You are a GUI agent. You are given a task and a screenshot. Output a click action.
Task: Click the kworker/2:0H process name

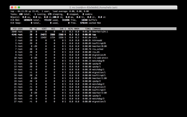coord(99,93)
